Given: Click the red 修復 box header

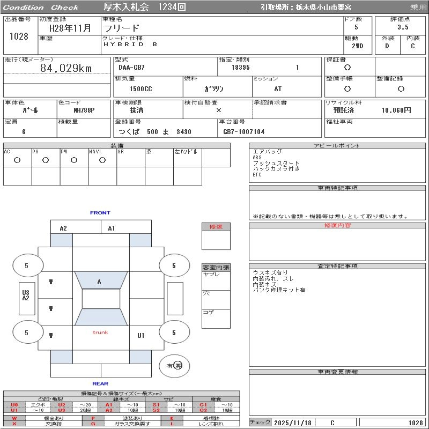Looking at the screenshot, I should 216,227.
